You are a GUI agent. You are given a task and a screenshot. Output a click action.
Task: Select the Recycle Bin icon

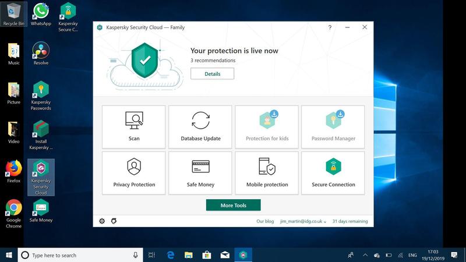[x=13, y=14]
